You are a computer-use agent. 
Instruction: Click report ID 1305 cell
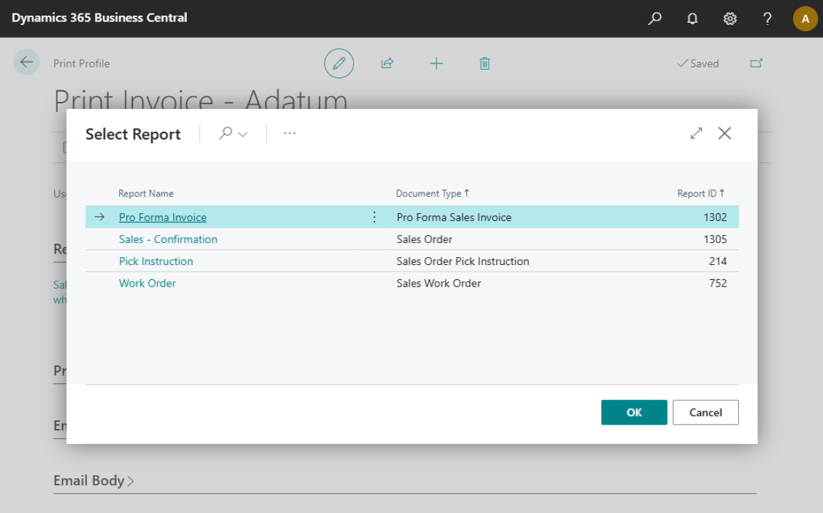(715, 239)
